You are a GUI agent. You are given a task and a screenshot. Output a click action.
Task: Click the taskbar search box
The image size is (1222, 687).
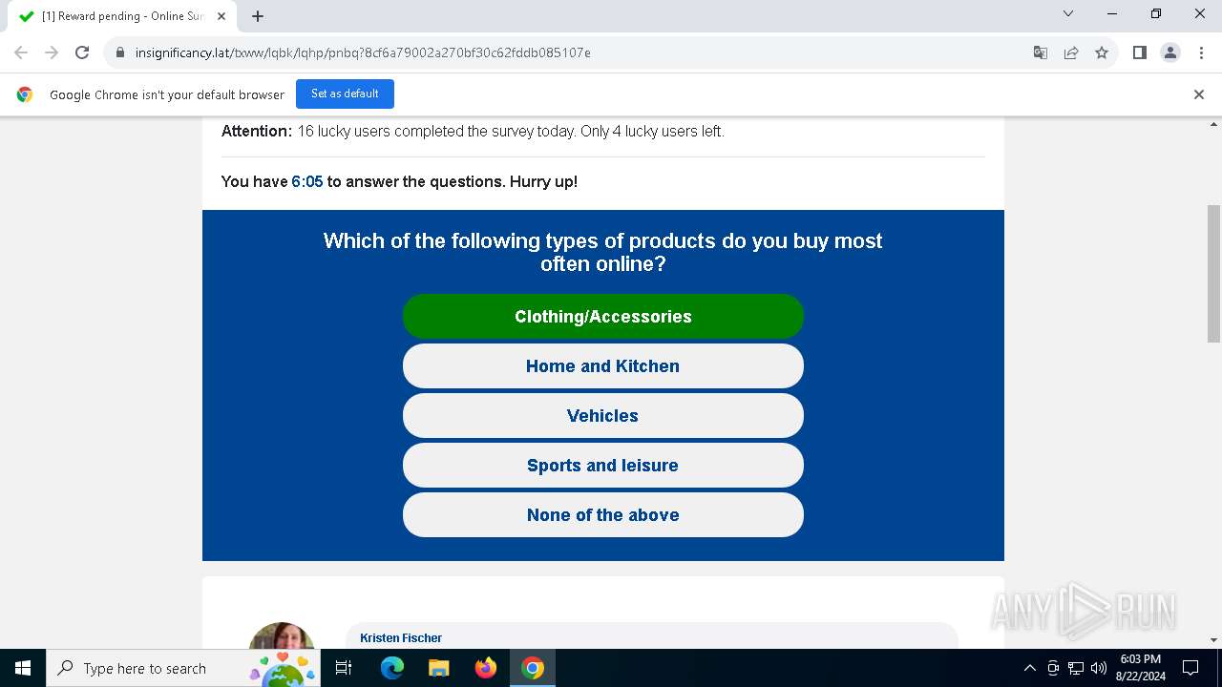183,668
